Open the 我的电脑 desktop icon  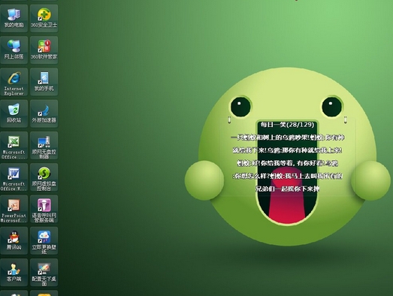[14, 18]
